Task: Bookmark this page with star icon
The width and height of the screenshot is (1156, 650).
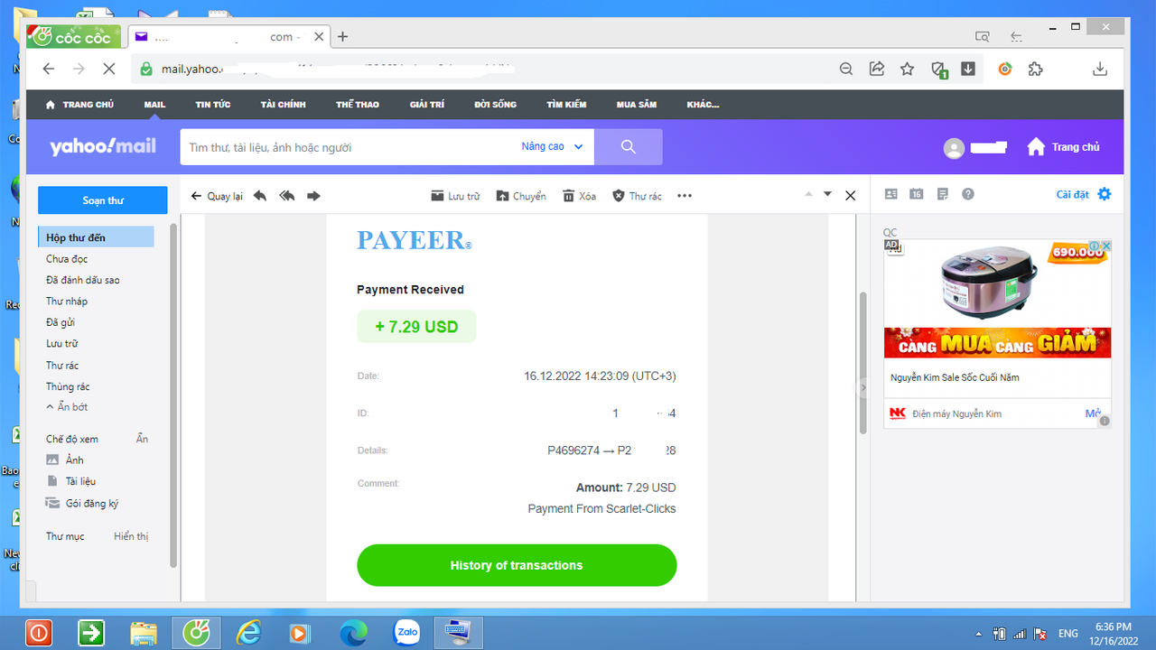Action: 908,69
